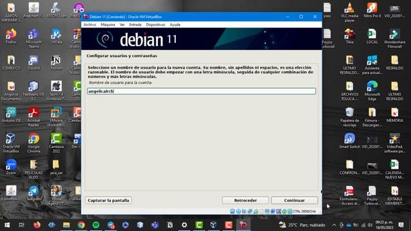The width and height of the screenshot is (411, 231).
Task: Click the keyboard capture icon beside CTRL DERECHA
Action: 290,211
